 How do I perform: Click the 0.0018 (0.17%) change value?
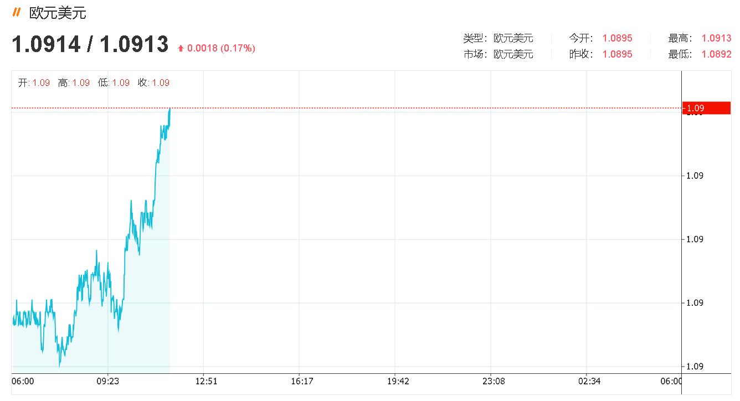[x=221, y=49]
